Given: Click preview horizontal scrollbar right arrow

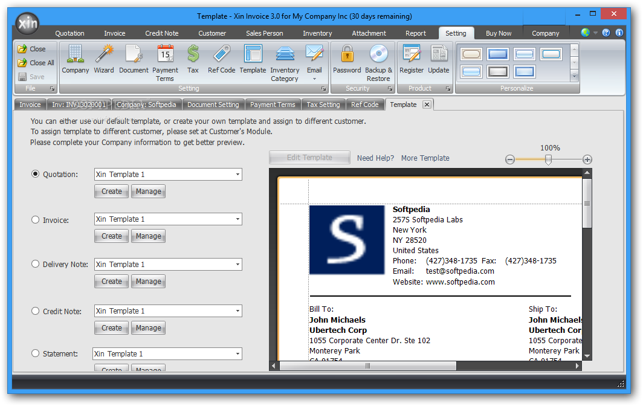Looking at the screenshot, I should click(x=577, y=366).
